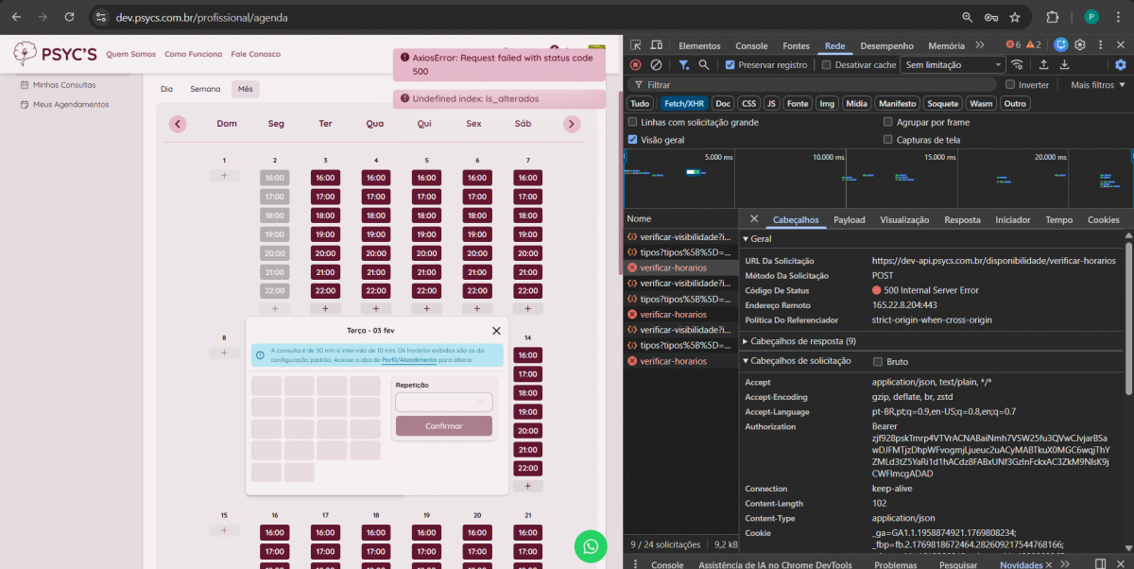Enable Desativar cache checkbox
The image size is (1134, 569).
point(827,65)
